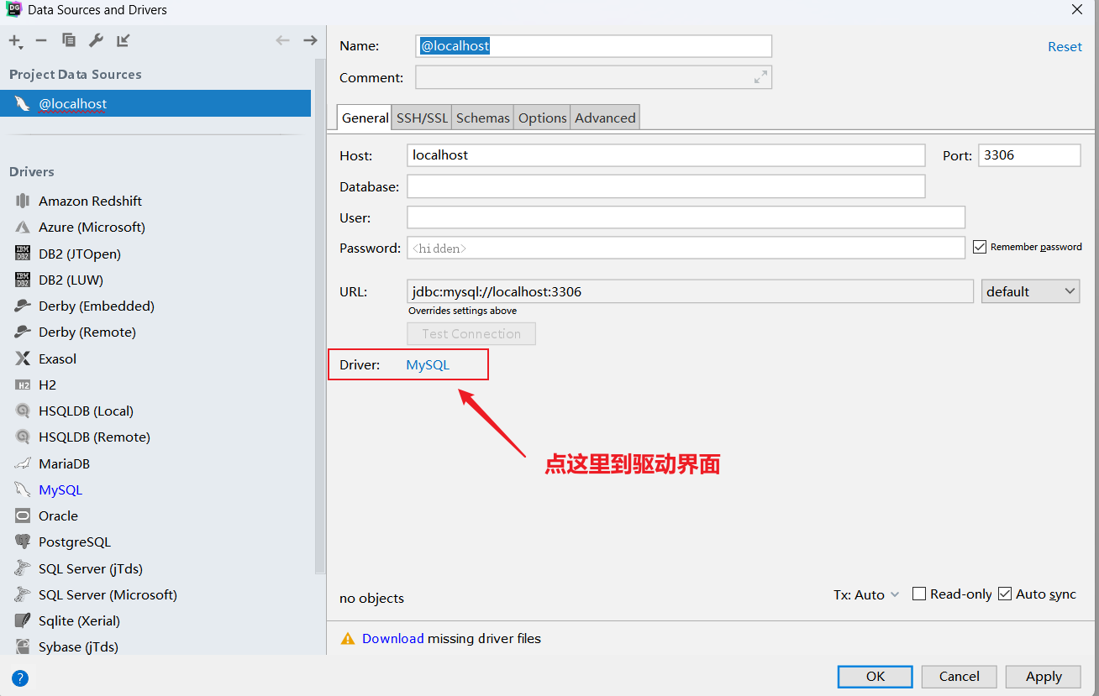Toggle the Remember password checkbox
This screenshot has height=696, width=1099.
click(979, 247)
